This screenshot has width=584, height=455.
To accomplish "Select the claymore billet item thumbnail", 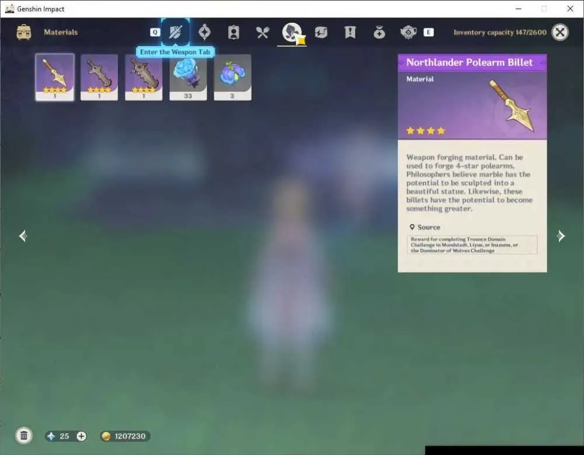I will click(144, 77).
